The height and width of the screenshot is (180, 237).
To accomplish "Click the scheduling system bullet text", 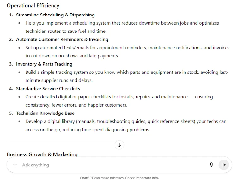I will [x=122, y=27].
